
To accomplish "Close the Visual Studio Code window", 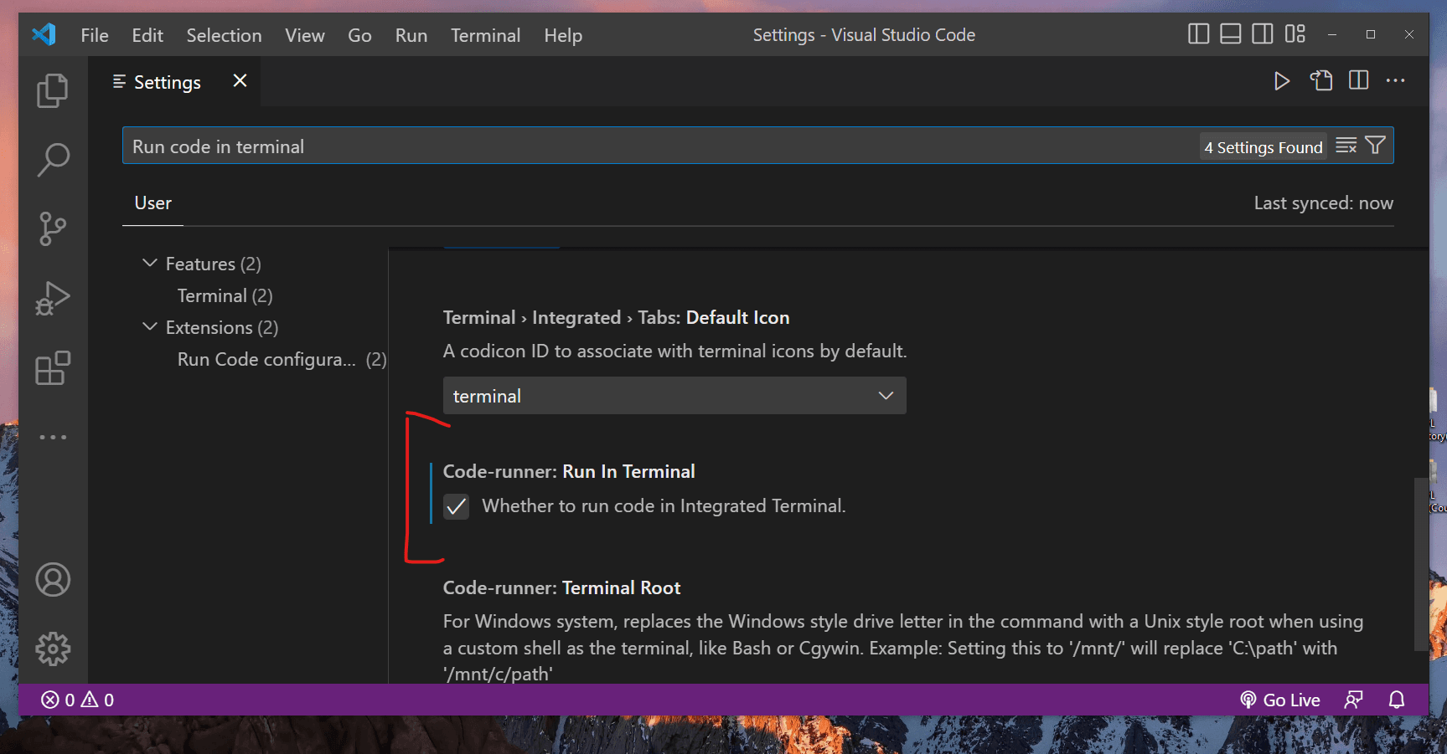I will (x=1409, y=34).
